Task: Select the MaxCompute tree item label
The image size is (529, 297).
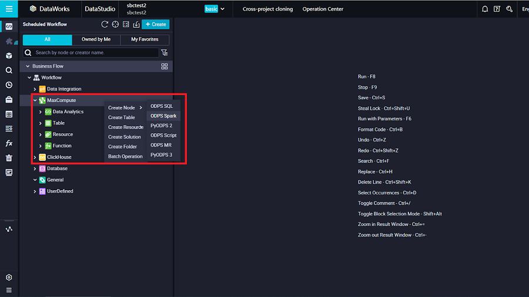Action: coord(61,100)
